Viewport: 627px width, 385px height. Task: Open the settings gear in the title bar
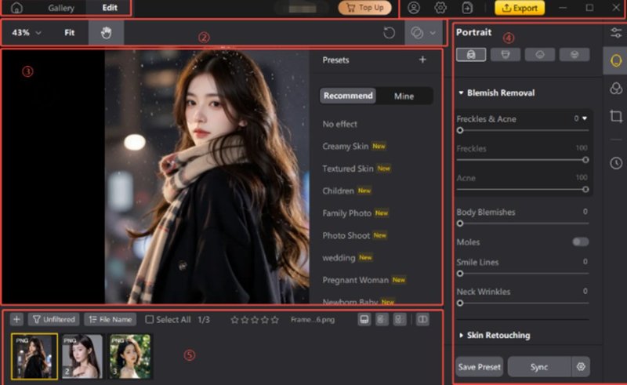[440, 8]
